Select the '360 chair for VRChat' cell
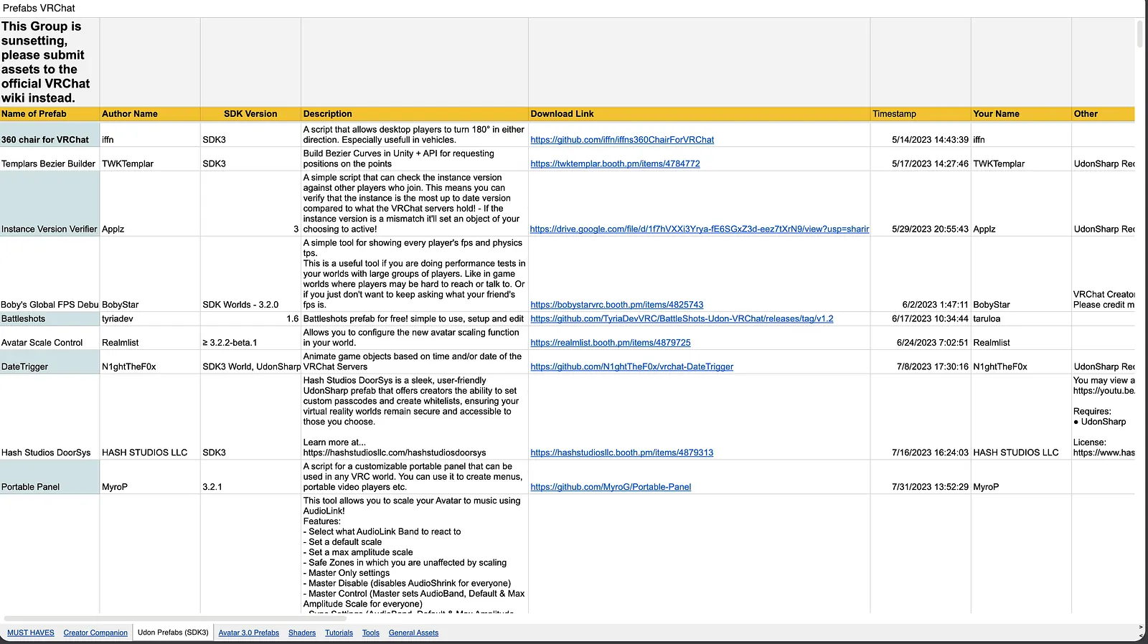1148x644 pixels. (x=50, y=135)
